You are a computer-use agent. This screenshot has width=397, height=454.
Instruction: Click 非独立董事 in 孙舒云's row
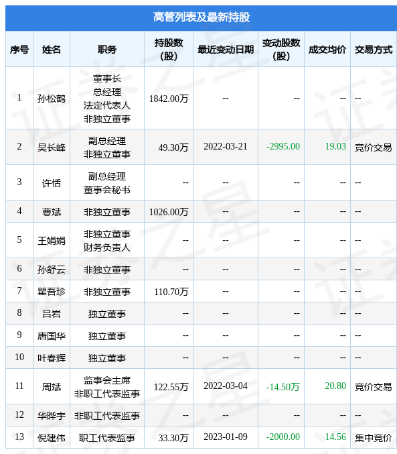tap(107, 270)
